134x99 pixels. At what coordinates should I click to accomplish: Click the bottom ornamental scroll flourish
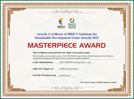click(66, 88)
